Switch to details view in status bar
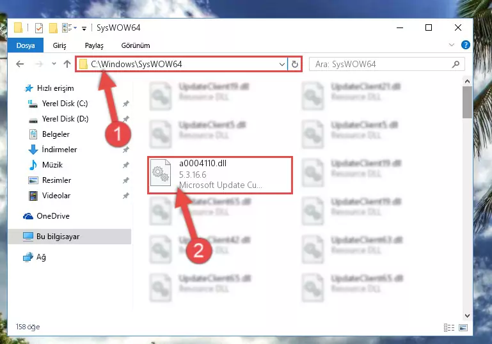 coord(449,327)
